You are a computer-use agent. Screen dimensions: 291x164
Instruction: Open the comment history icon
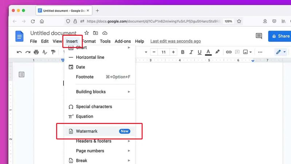[x=259, y=36]
